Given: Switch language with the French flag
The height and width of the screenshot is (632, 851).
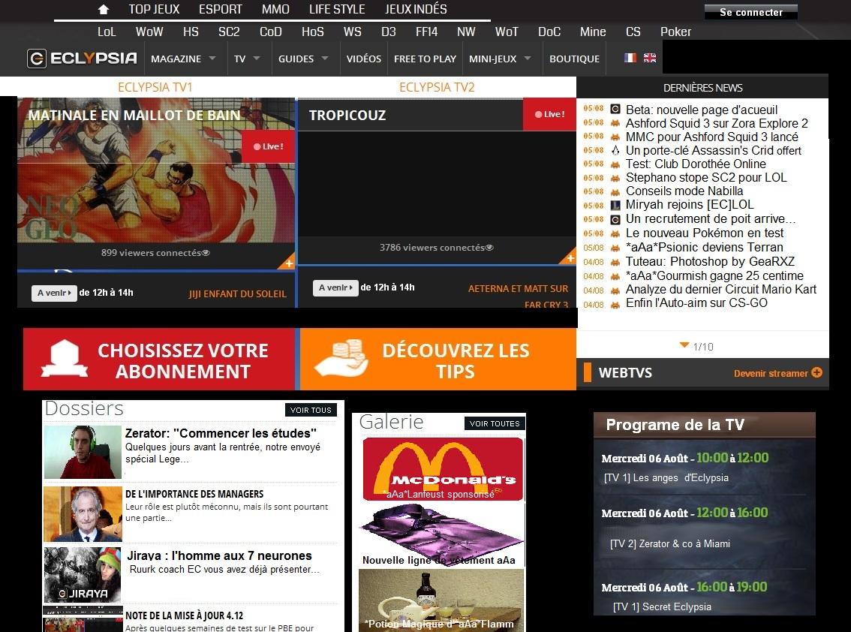Looking at the screenshot, I should [x=630, y=58].
